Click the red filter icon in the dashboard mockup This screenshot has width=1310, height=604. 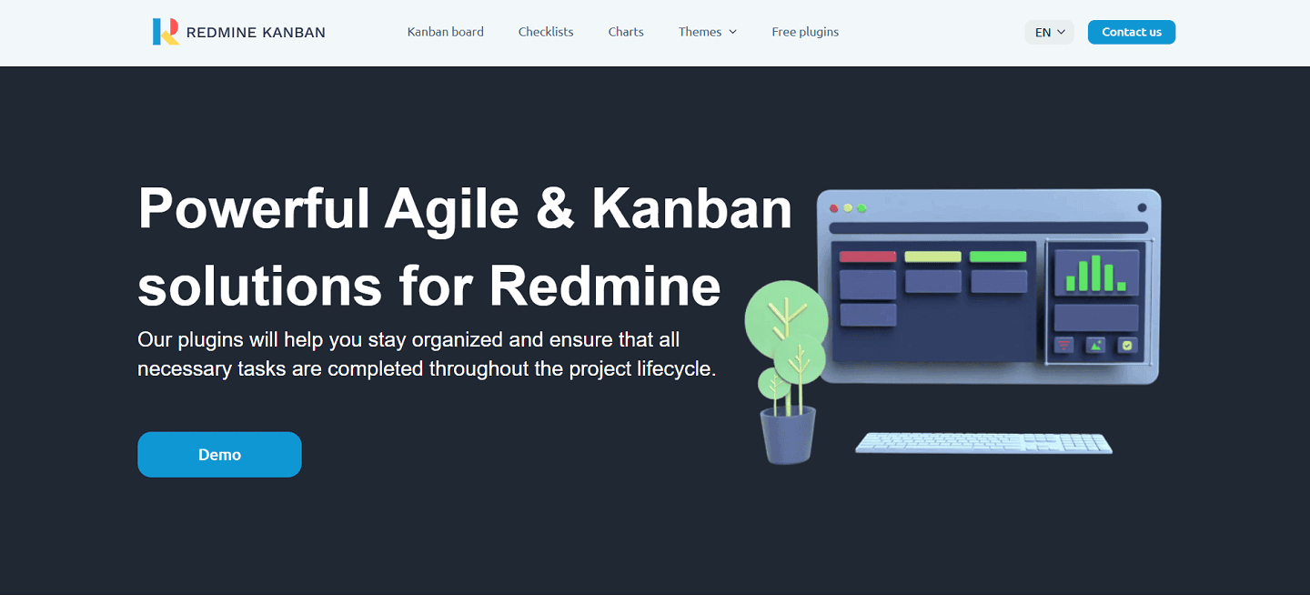tap(1064, 346)
